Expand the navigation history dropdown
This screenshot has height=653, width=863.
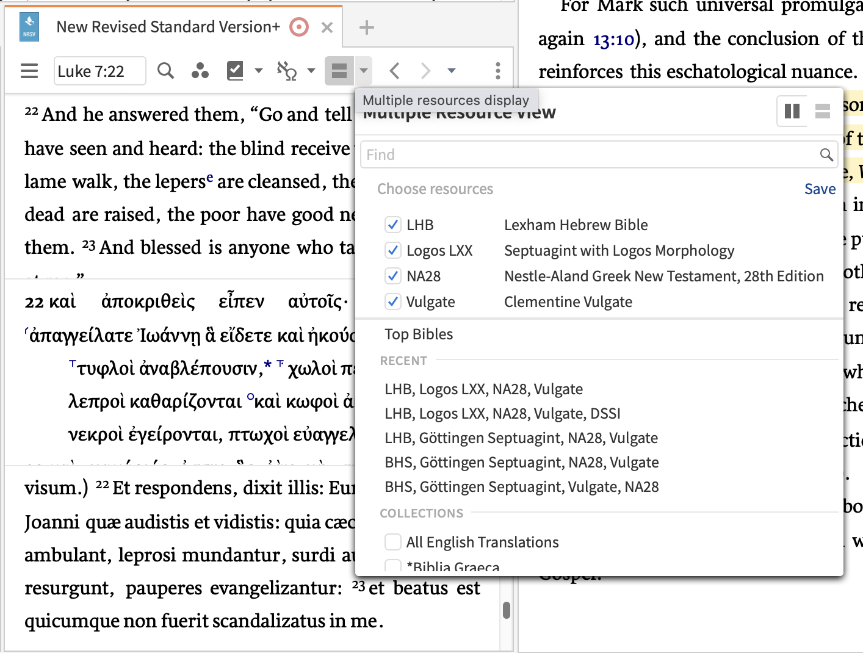pyautogui.click(x=452, y=70)
